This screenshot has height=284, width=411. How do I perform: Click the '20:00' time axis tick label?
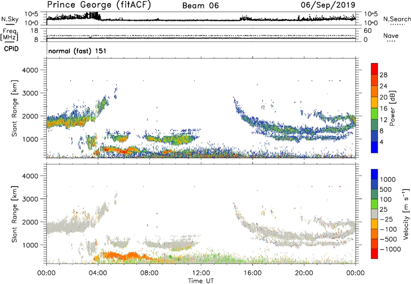click(304, 273)
